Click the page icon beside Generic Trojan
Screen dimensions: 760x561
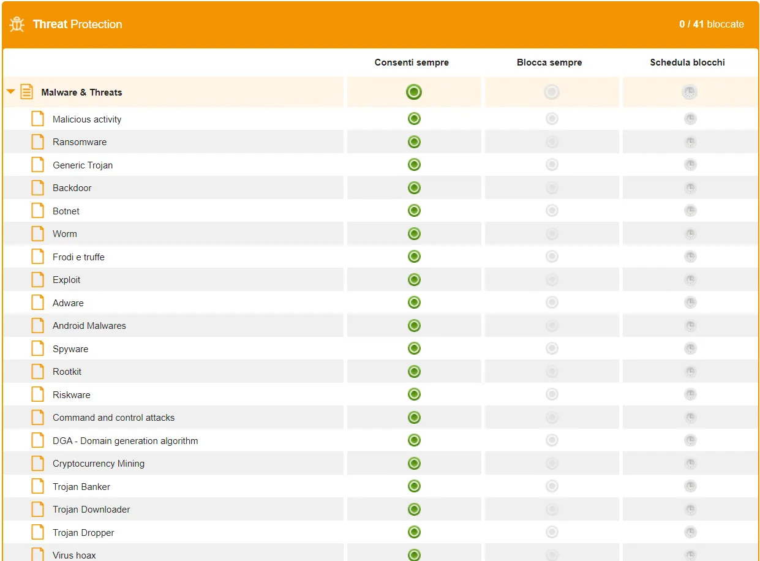[x=38, y=165]
